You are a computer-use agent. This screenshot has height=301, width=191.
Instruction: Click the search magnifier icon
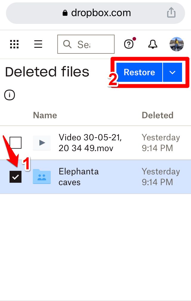pos(67,44)
